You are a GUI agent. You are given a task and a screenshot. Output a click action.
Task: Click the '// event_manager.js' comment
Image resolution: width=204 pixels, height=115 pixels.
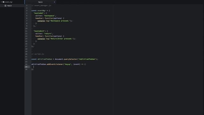pyautogui.click(x=41, y=5)
